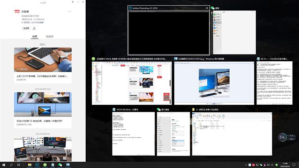The height and width of the screenshot is (168, 299).
Task: Select the Adobe Photoshop CC 2018 window thumbnail
Action: (169, 33)
